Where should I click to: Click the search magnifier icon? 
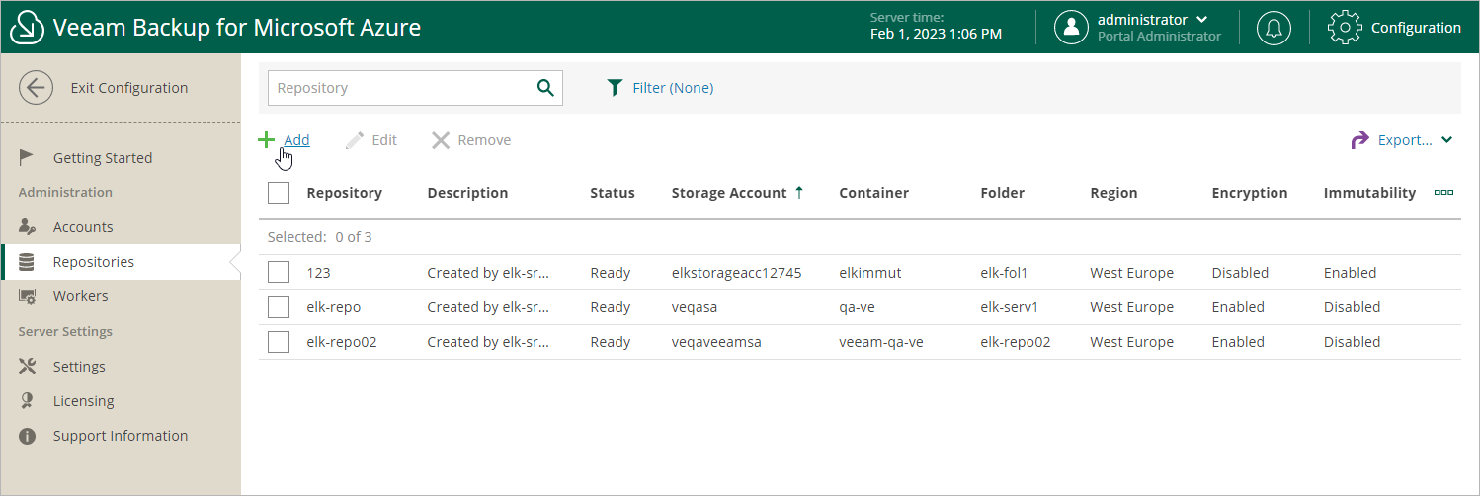coord(545,88)
